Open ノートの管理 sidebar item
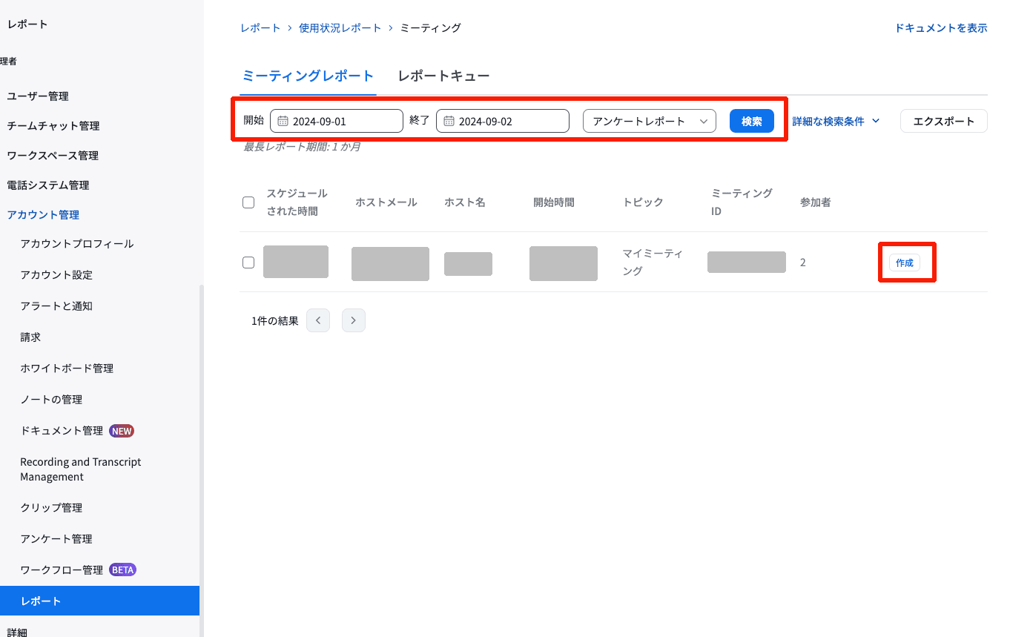The height and width of the screenshot is (637, 1010). click(51, 399)
